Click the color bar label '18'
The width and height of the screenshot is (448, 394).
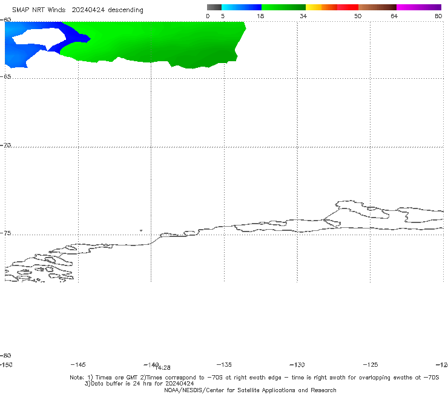point(260,16)
